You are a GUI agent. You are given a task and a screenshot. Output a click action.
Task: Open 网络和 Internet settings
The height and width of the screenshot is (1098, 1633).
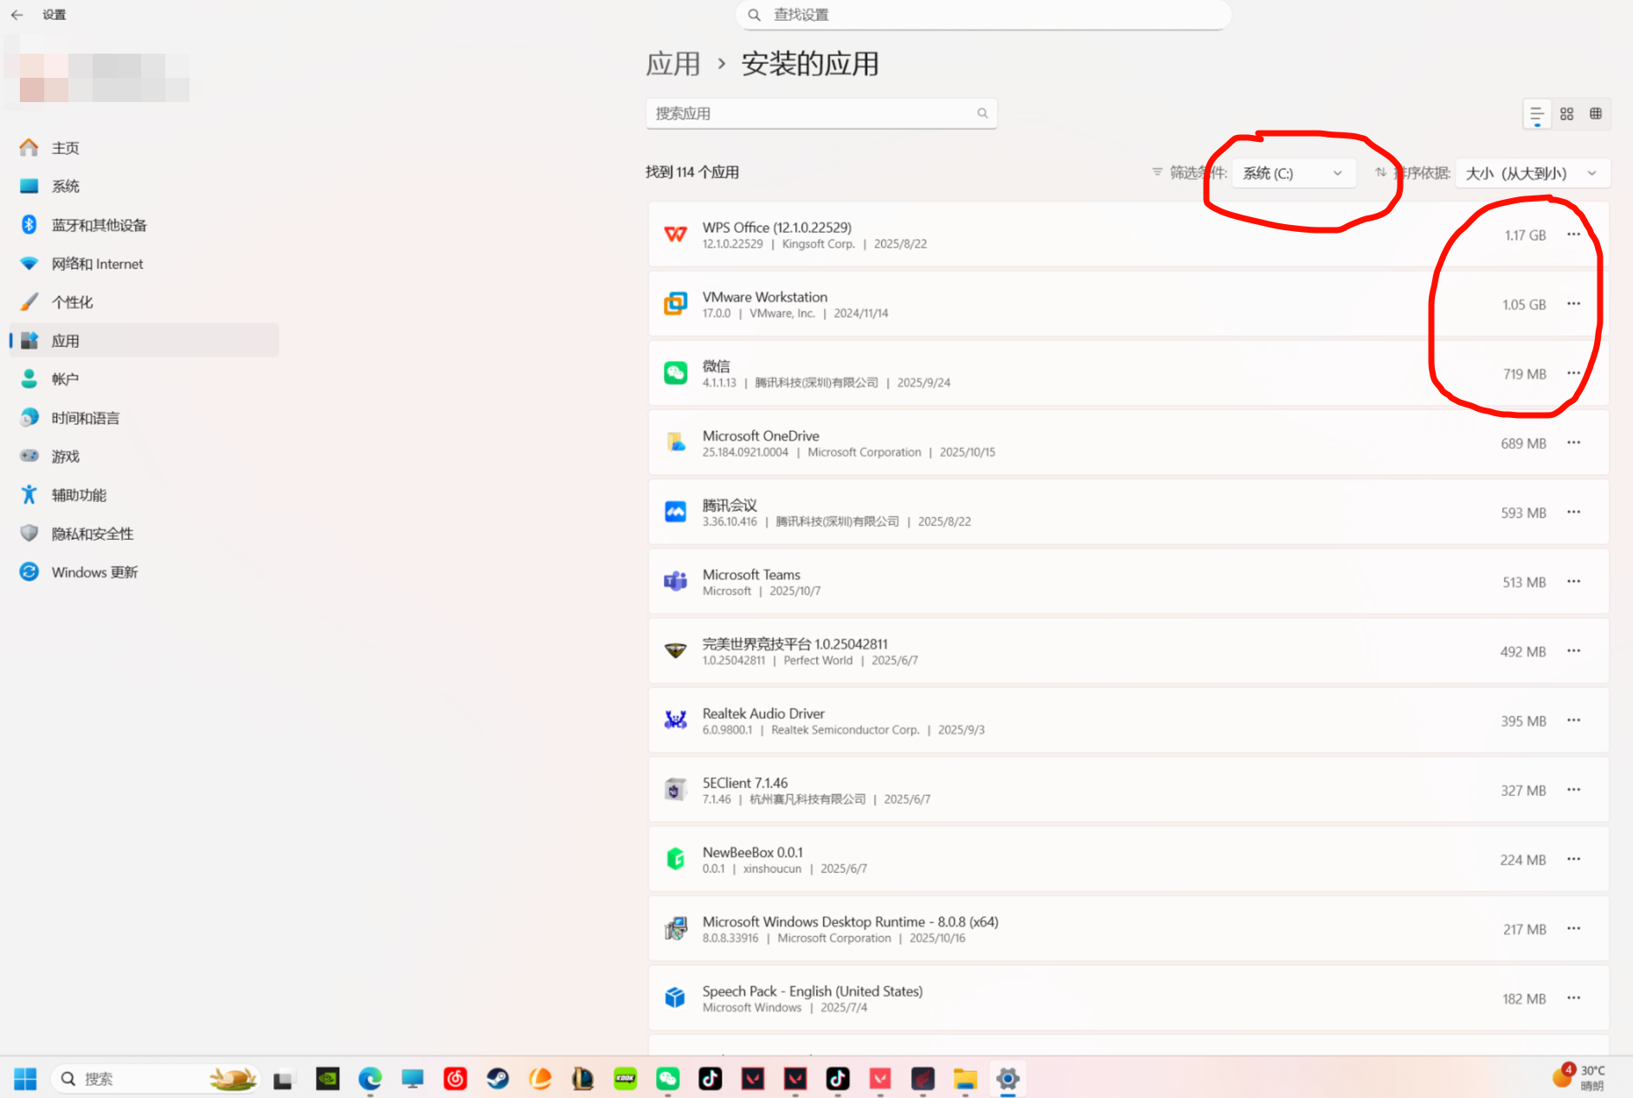click(x=144, y=264)
